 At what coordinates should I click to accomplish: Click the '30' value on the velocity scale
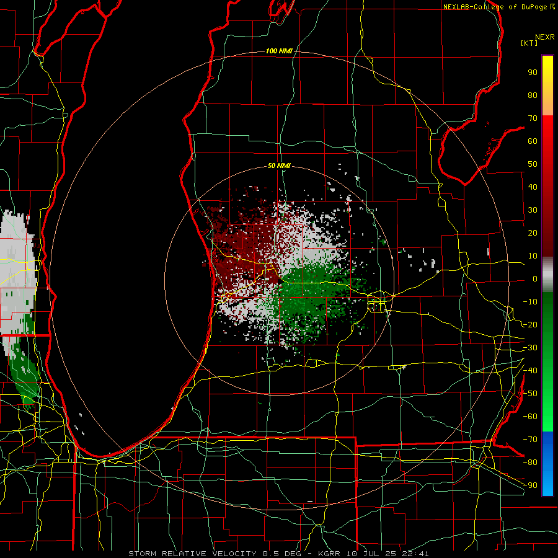click(533, 210)
